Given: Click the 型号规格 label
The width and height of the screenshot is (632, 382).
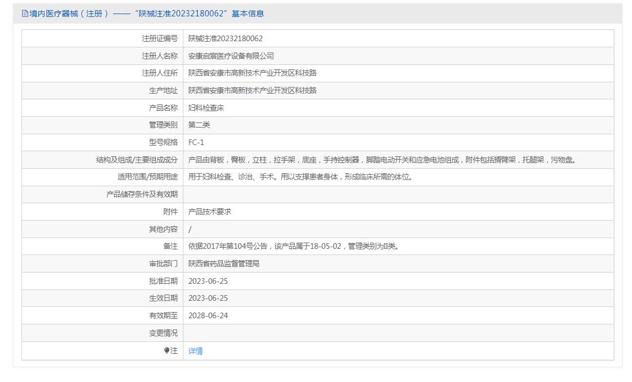Looking at the screenshot, I should (163, 142).
